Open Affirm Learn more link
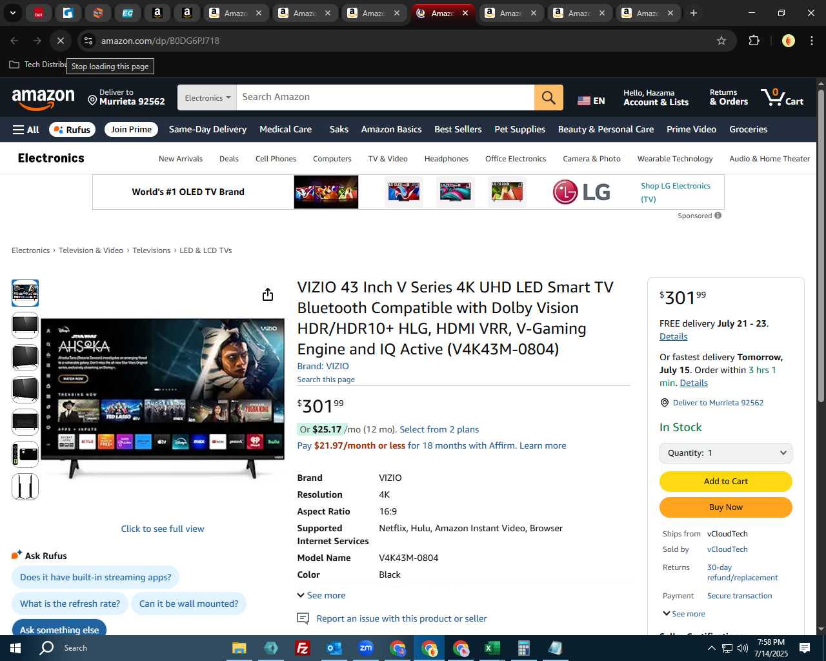 pyautogui.click(x=543, y=445)
